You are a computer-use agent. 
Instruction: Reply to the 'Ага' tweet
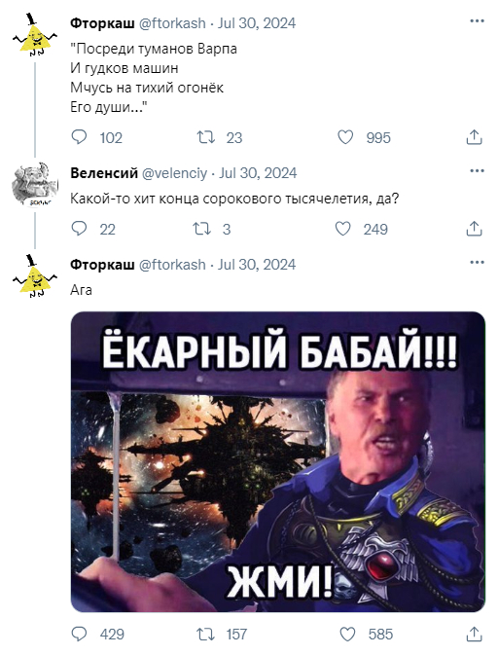(x=79, y=634)
